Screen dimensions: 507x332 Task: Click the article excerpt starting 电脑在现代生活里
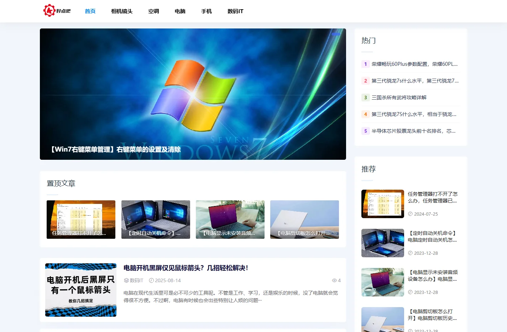[231, 296]
